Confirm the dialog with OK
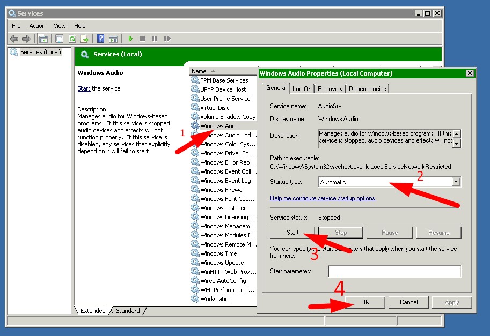 365,302
